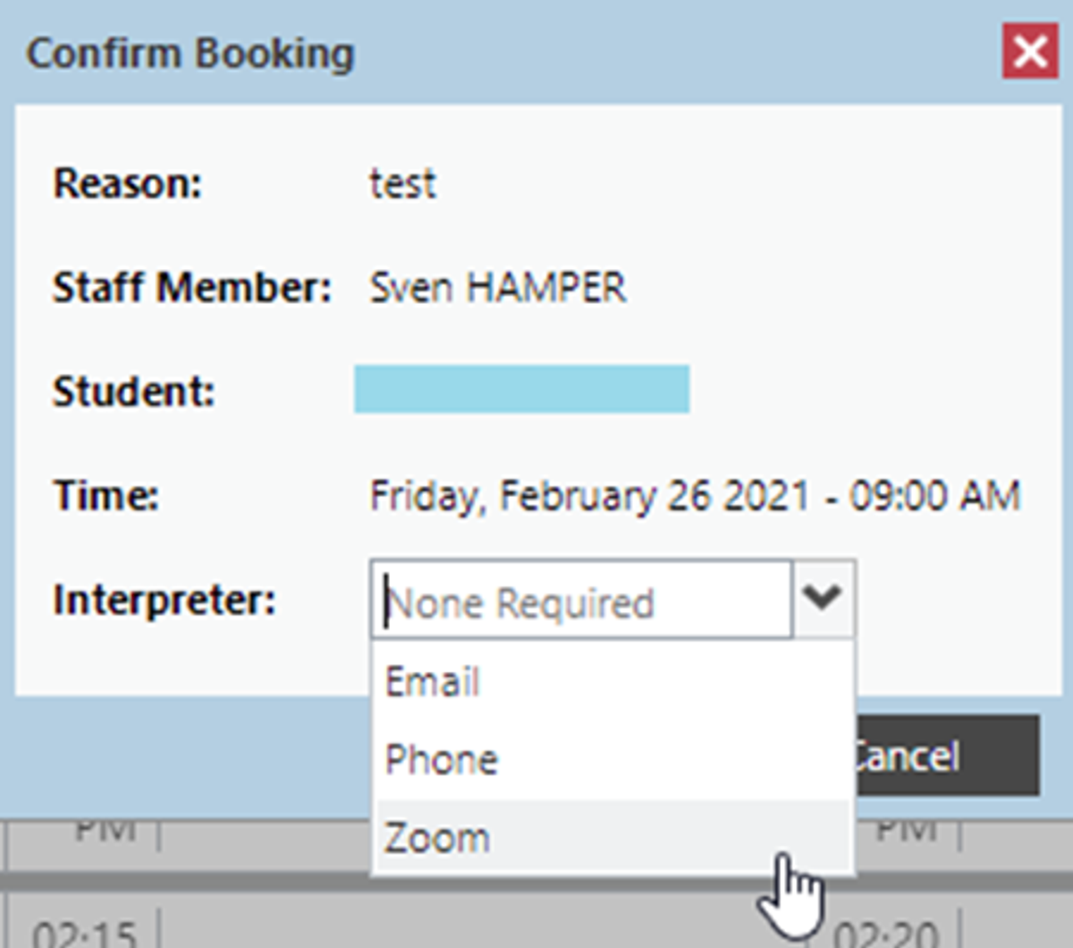The height and width of the screenshot is (948, 1073).
Task: Collapse the Interpreter dropdown using the chevron arrow
Action: tap(823, 599)
